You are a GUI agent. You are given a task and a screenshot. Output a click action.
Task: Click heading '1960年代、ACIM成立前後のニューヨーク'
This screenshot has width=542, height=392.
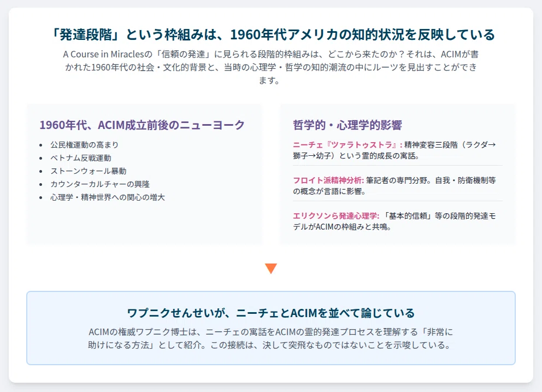tap(142, 125)
